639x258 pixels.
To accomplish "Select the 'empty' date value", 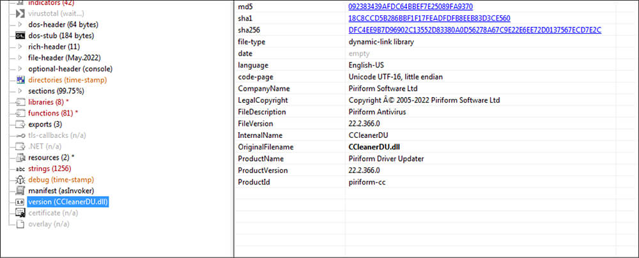I will (x=359, y=54).
